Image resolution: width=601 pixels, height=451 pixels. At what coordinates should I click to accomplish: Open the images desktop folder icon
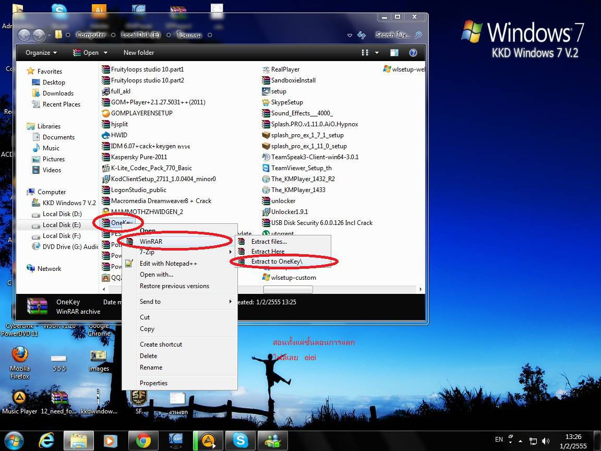(x=99, y=361)
